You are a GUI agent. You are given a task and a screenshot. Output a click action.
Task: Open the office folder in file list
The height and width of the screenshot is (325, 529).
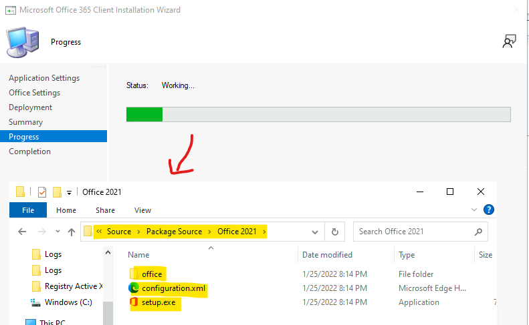(152, 274)
